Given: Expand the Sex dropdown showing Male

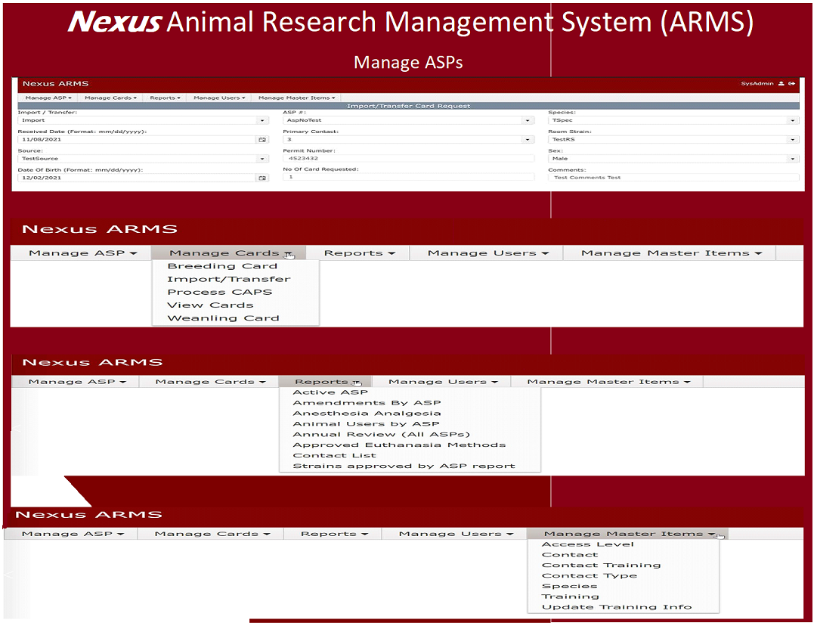Looking at the screenshot, I should [x=793, y=159].
